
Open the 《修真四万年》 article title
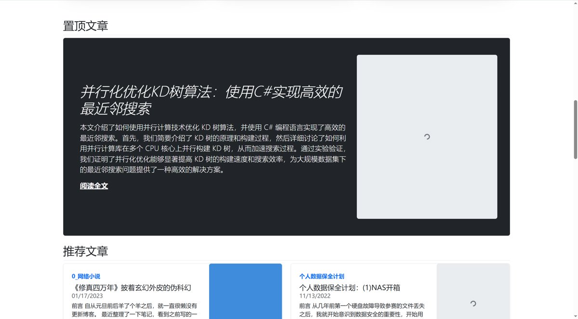pos(131,288)
